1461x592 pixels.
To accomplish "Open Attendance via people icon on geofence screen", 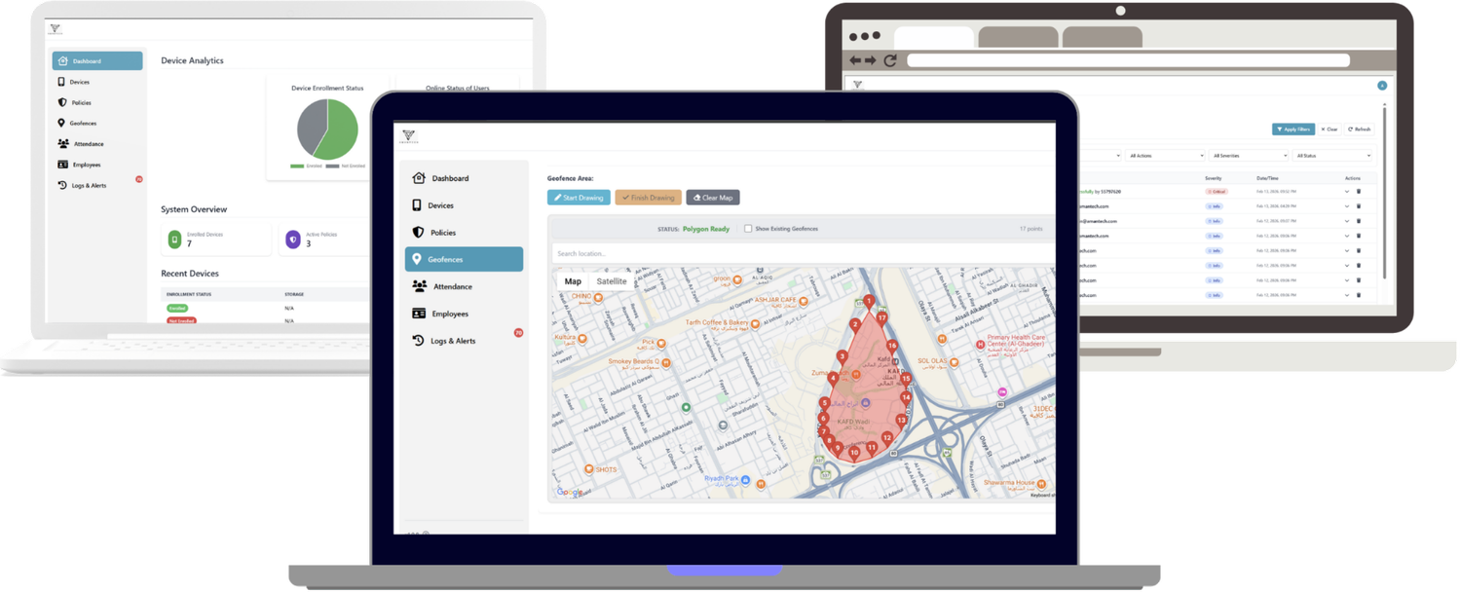I will coord(419,286).
